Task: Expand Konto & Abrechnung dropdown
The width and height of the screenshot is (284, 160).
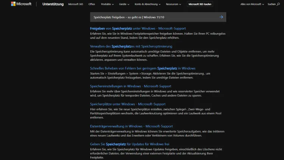Action: (147, 4)
